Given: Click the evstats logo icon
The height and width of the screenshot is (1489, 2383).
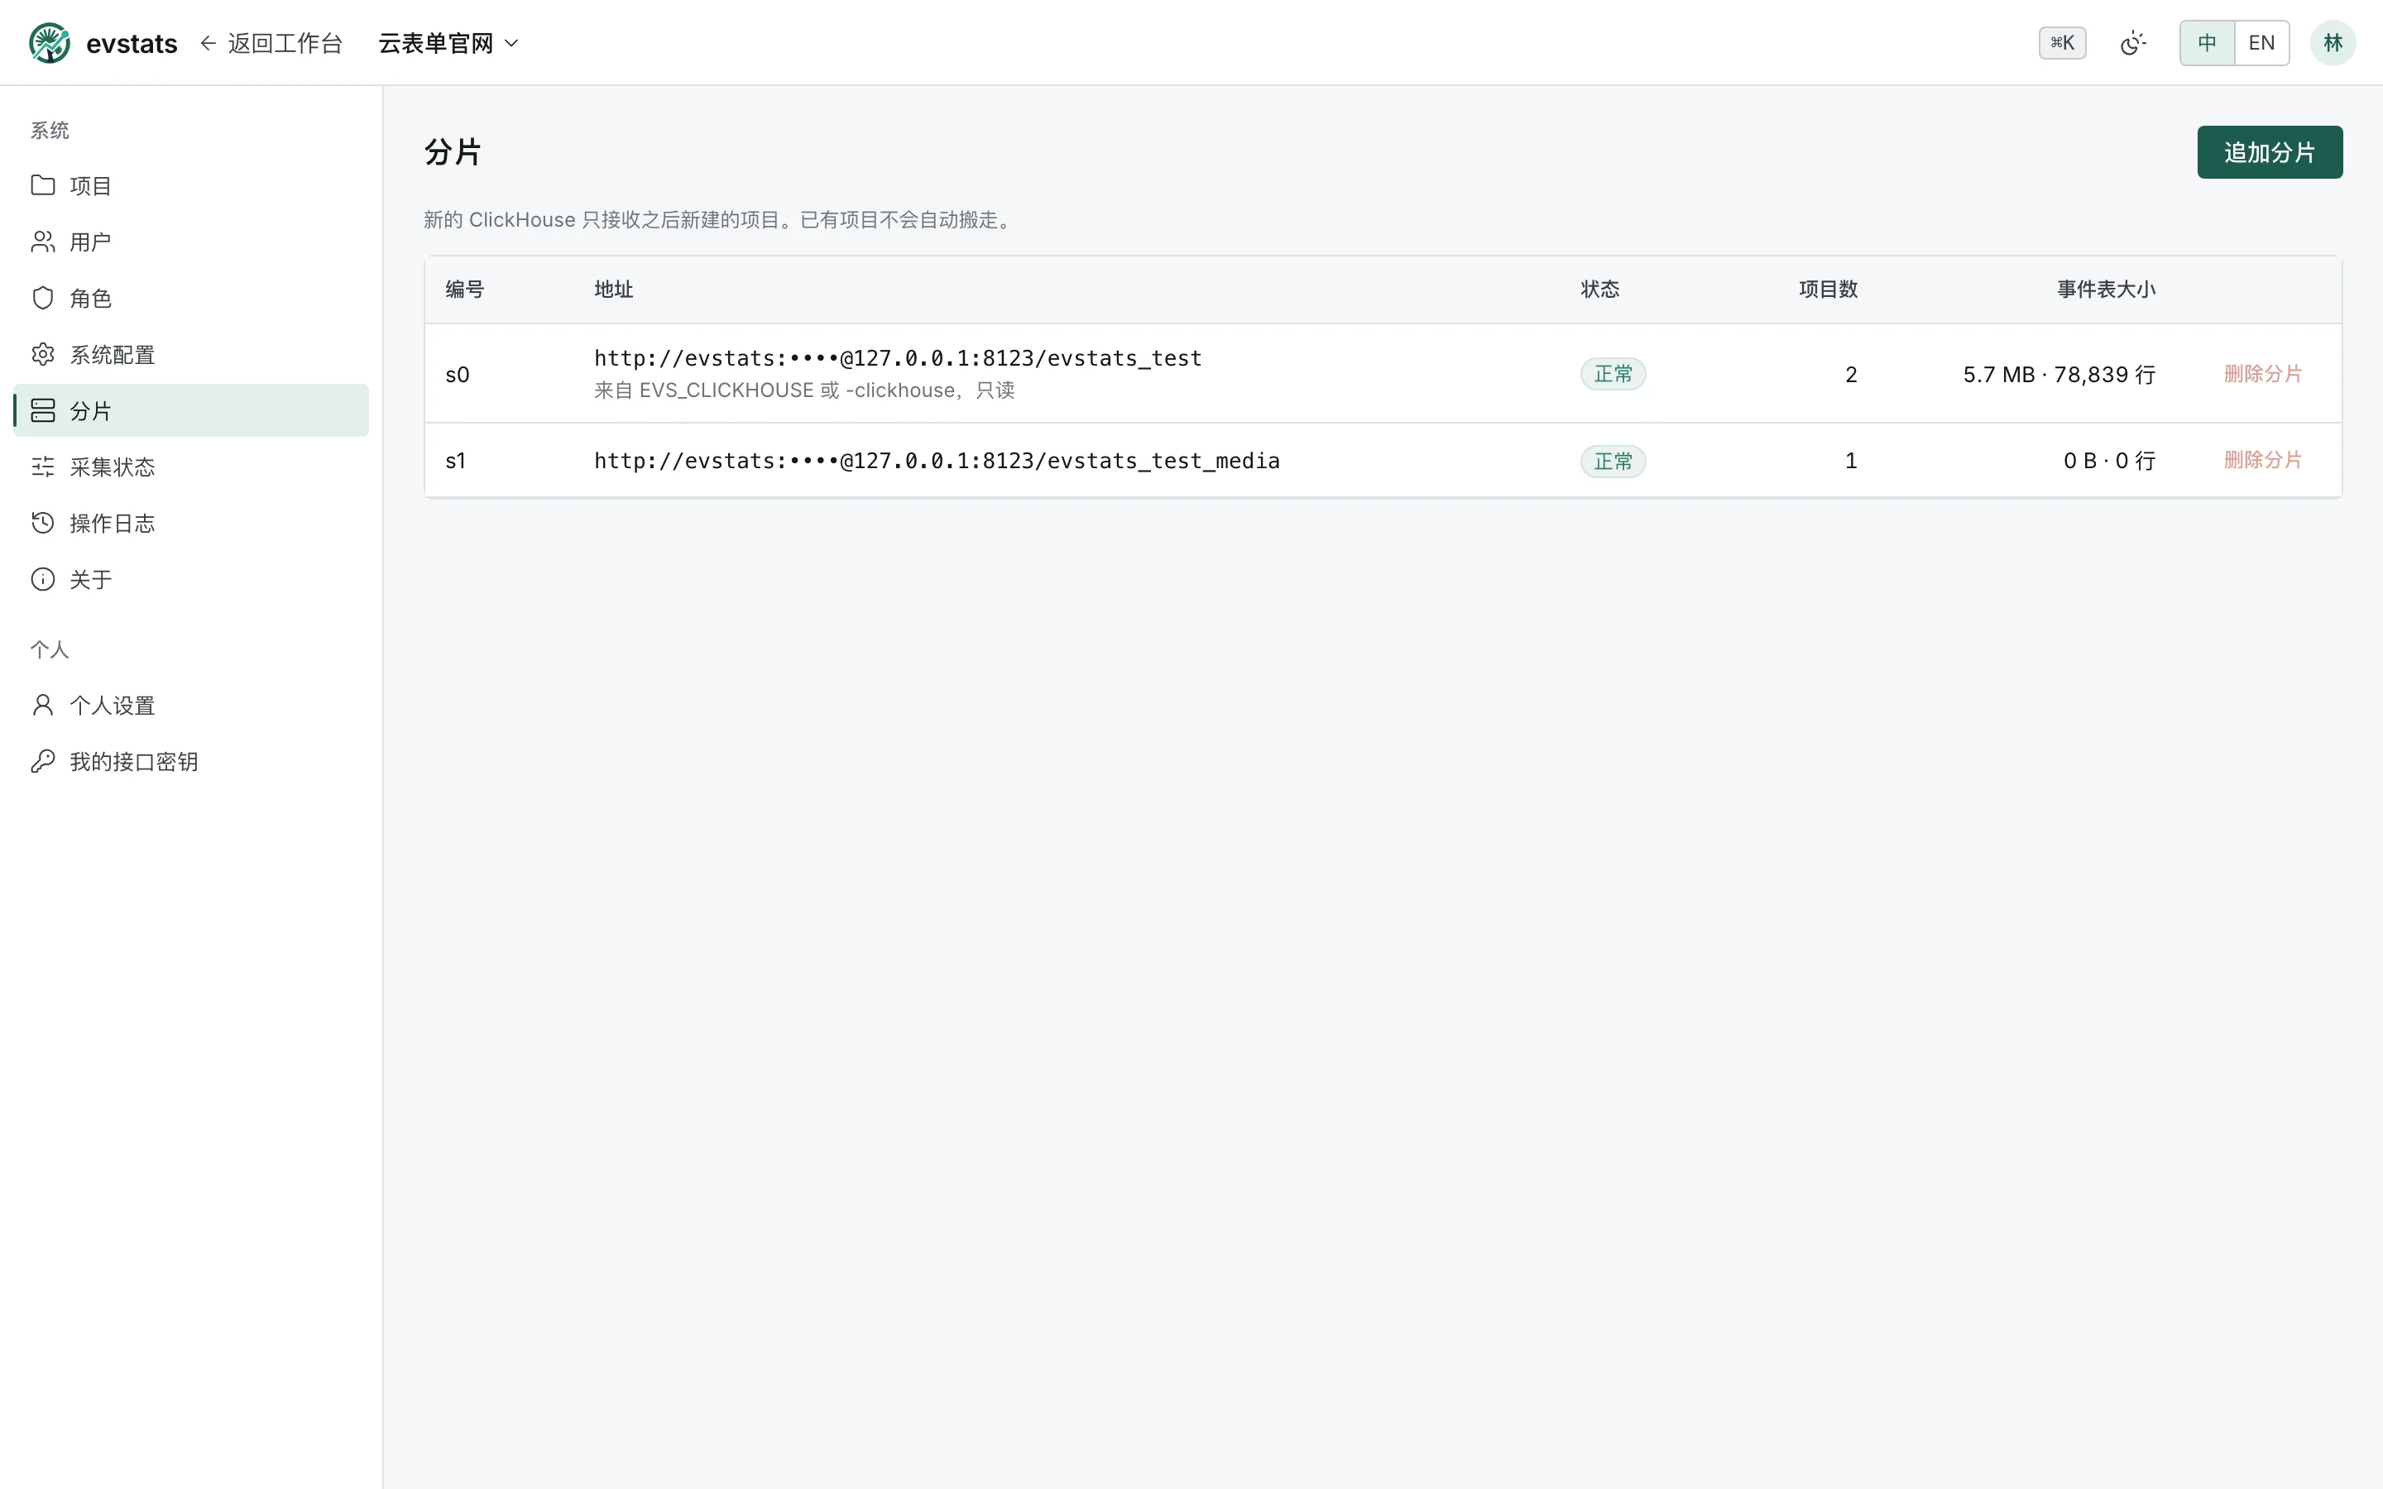Looking at the screenshot, I should (50, 43).
